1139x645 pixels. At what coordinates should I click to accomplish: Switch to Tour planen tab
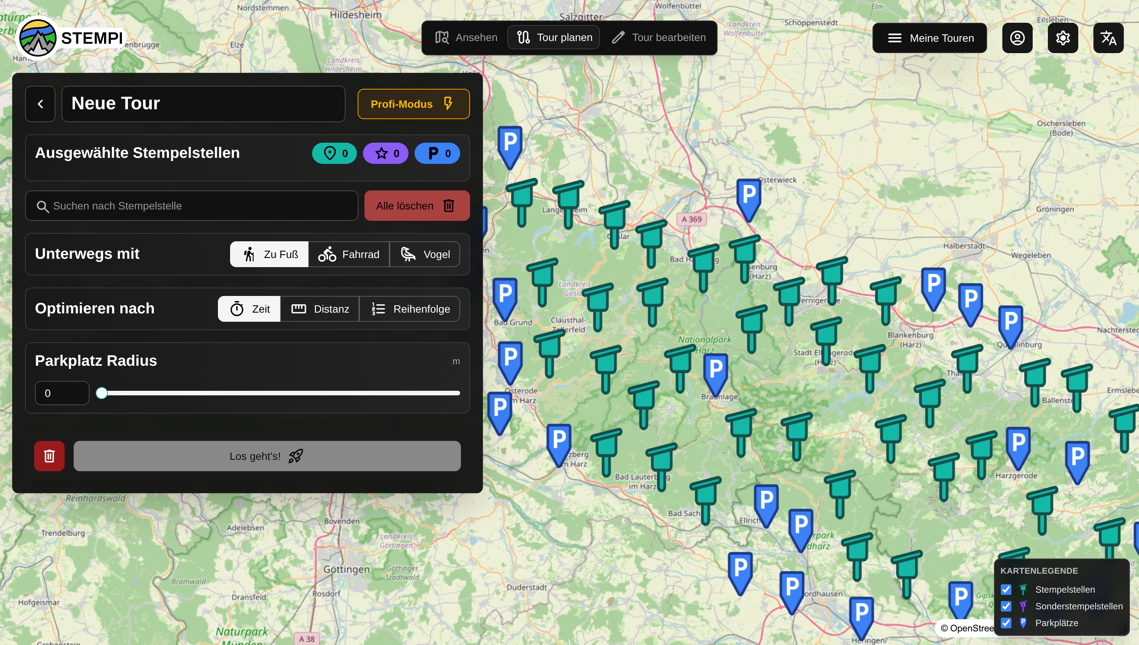click(554, 37)
